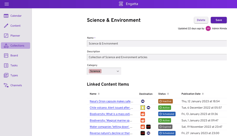The width and height of the screenshot is (237, 136).
Task: Open the Board view
Action: click(16, 55)
